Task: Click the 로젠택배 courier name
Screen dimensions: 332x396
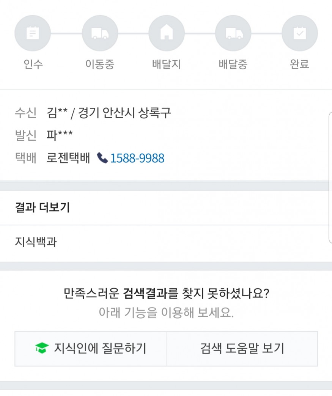Action: point(68,158)
